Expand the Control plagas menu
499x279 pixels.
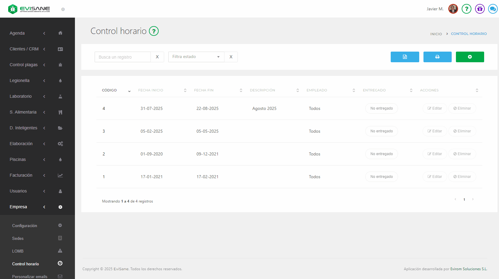point(44,65)
